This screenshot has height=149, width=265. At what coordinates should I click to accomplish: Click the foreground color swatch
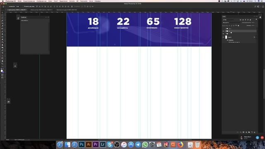tap(2, 71)
